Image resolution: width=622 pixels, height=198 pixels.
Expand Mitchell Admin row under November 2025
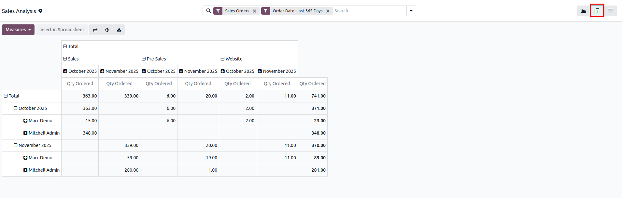[25, 170]
